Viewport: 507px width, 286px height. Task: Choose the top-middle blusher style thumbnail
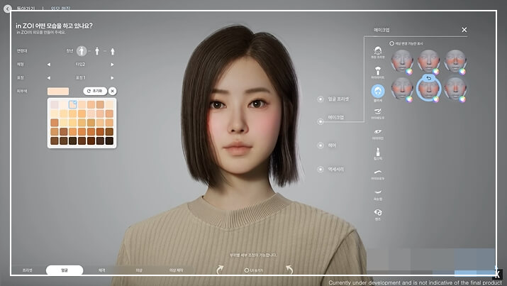point(428,61)
